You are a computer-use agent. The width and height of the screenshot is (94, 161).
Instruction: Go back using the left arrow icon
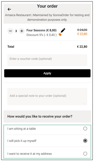click(9, 9)
